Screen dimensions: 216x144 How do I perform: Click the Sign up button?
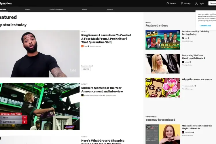(212, 3)
